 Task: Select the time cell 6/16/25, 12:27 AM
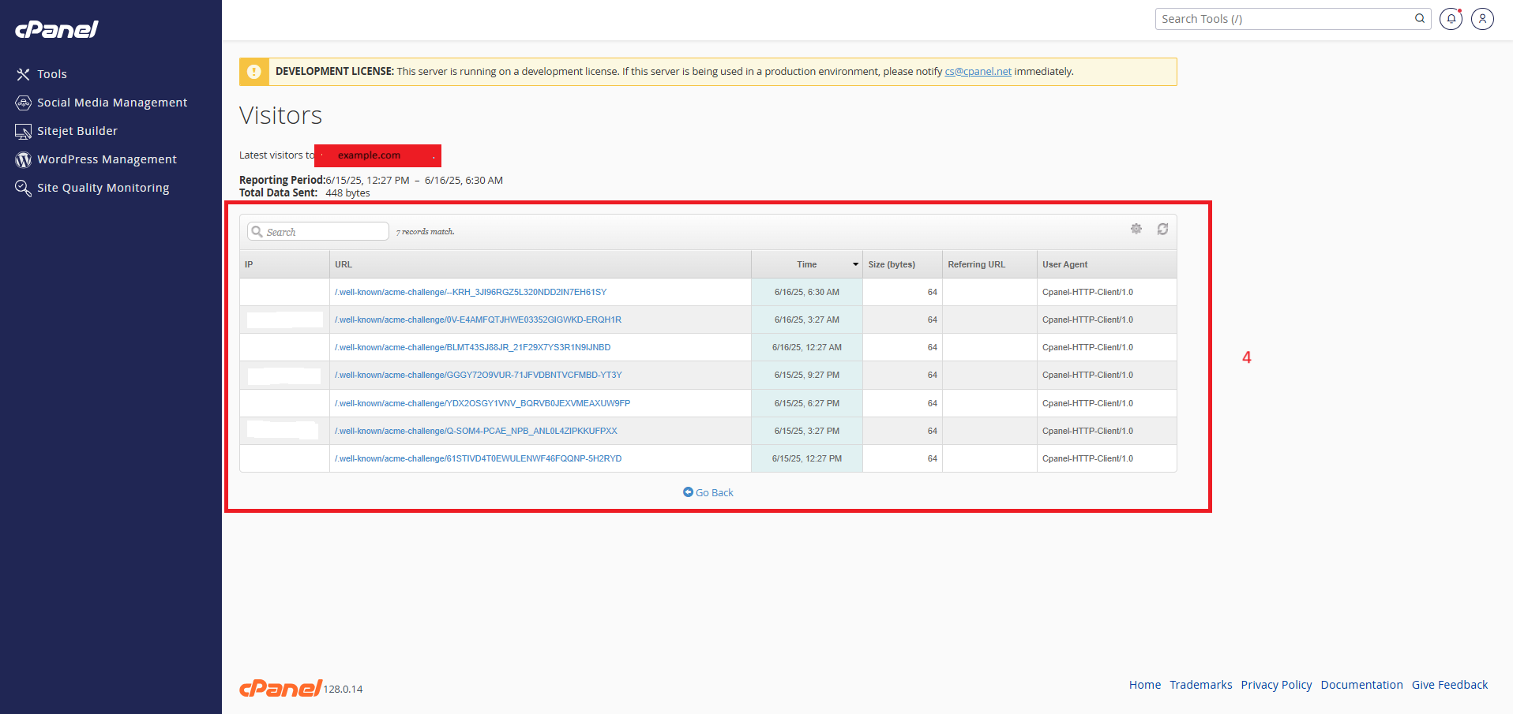807,347
